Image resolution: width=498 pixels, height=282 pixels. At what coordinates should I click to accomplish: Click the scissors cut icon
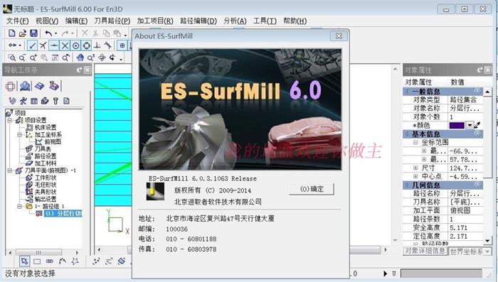point(95,33)
